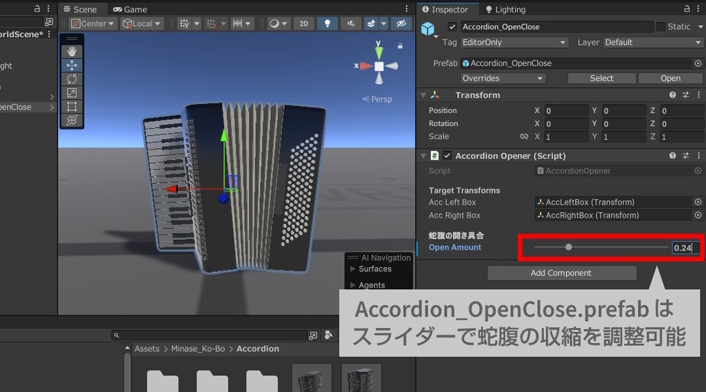The image size is (706, 392).
Task: Switch to the Inspector tab
Action: [445, 9]
